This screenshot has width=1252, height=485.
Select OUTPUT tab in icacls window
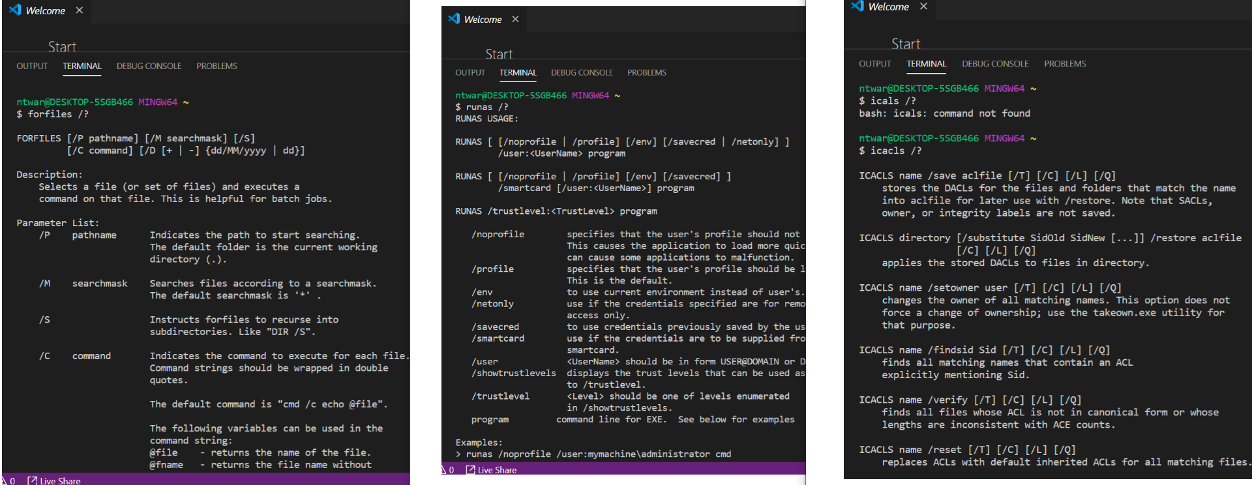coord(874,64)
